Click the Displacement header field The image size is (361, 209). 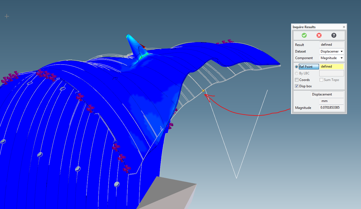click(x=327, y=94)
